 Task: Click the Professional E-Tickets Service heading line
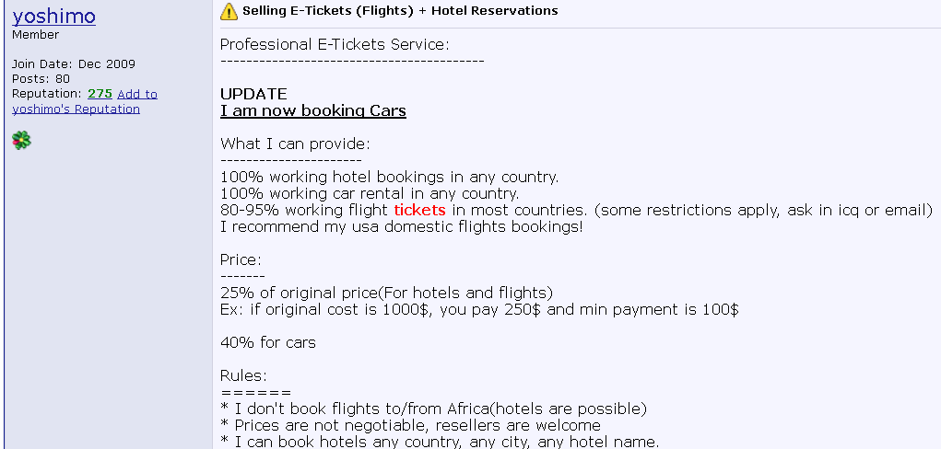335,45
